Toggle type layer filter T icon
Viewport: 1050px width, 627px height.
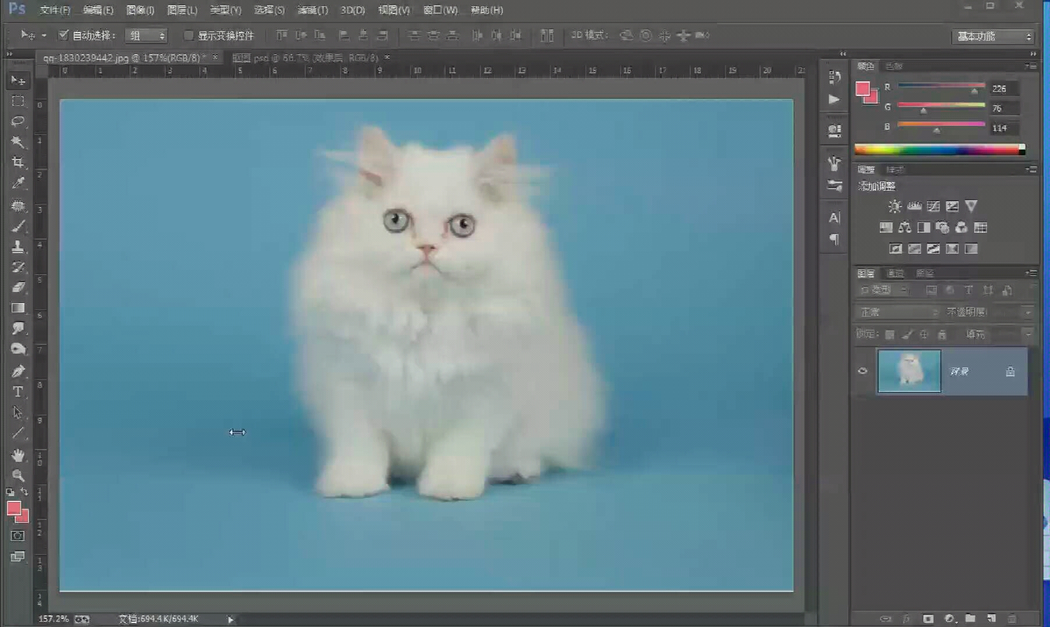[969, 290]
